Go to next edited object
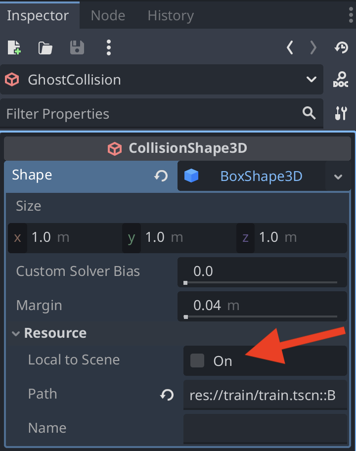The height and width of the screenshot is (451, 356). tap(313, 48)
